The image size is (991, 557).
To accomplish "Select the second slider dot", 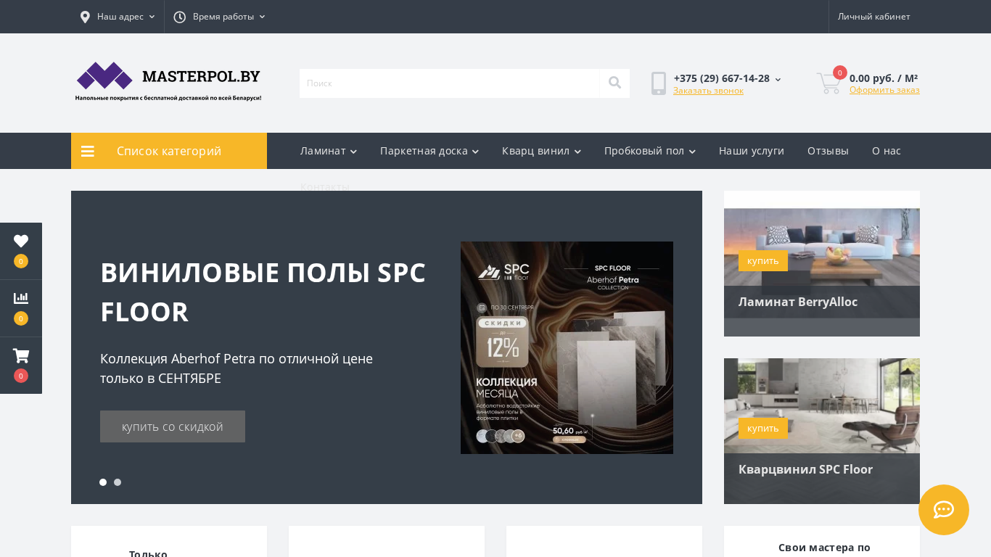I will click(x=118, y=482).
